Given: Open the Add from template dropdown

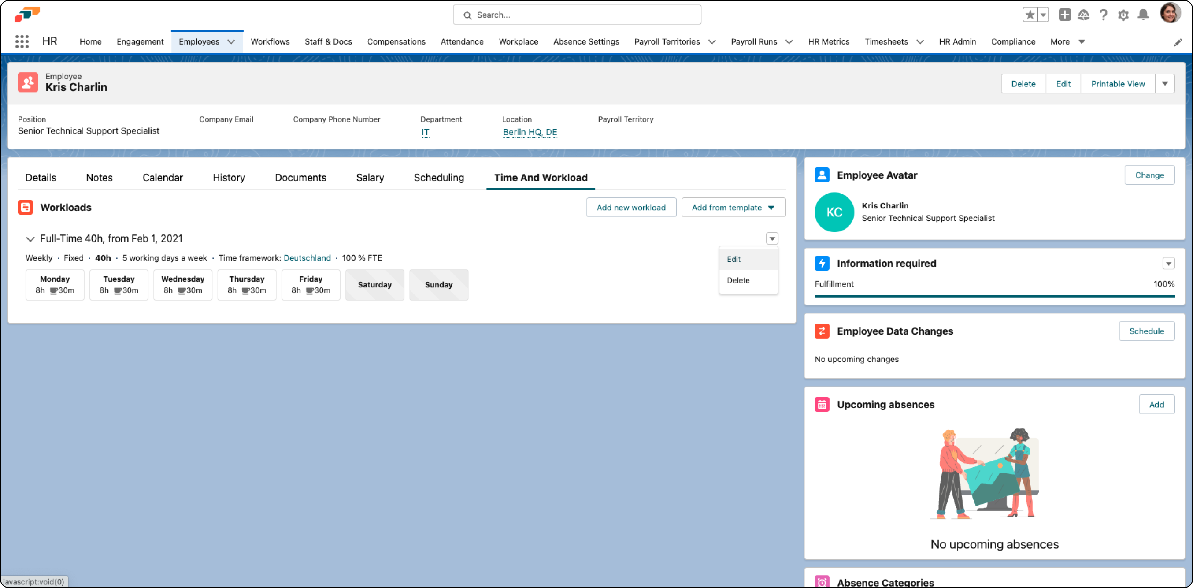Looking at the screenshot, I should coord(733,208).
